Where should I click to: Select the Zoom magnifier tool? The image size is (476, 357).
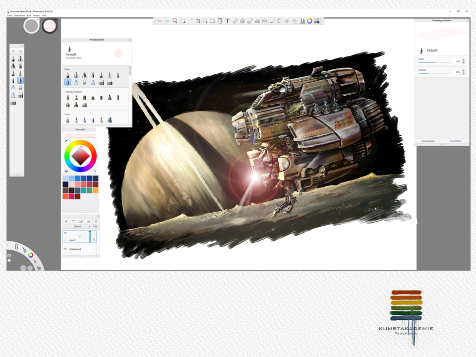175,21
